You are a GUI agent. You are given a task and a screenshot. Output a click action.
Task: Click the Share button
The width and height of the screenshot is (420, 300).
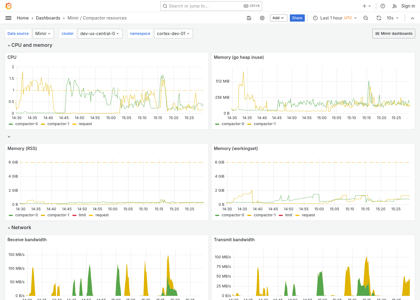click(x=297, y=18)
